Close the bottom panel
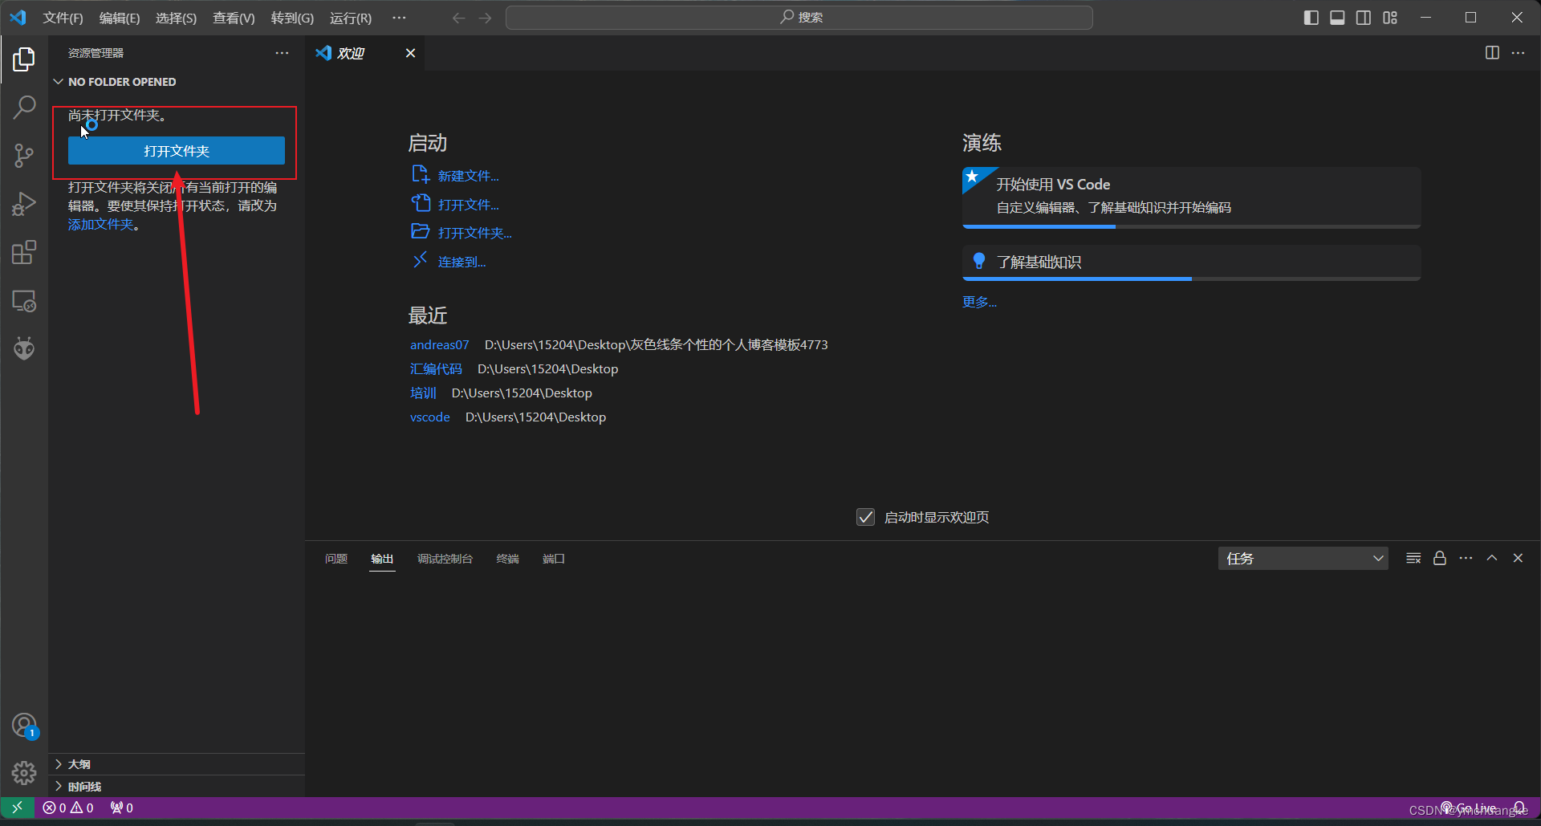Screen dimensions: 1541x826 (x=1518, y=558)
